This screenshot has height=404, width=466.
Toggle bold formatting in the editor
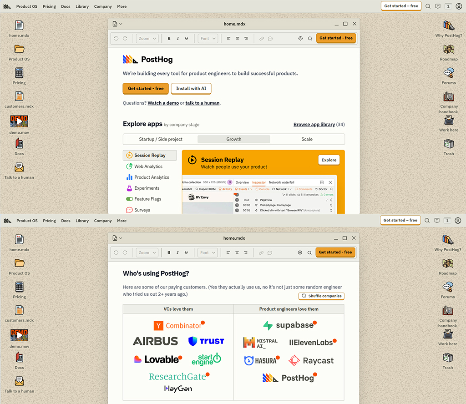(169, 38)
